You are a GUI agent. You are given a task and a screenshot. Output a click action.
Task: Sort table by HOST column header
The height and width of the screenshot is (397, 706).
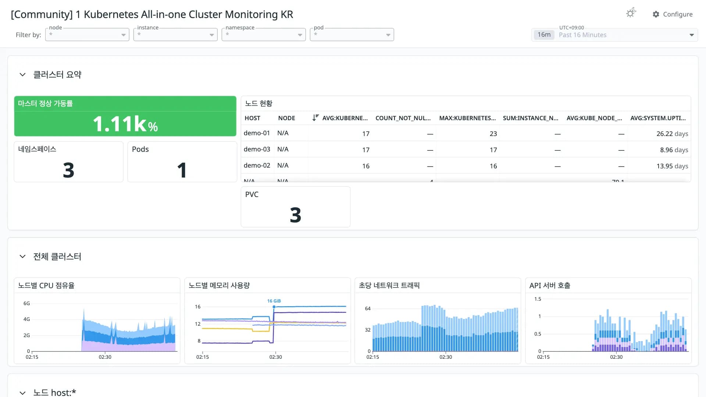point(252,118)
